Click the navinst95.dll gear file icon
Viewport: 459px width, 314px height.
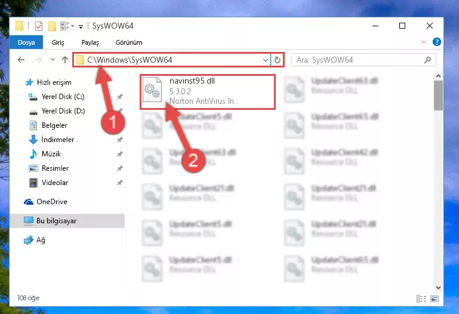[x=152, y=90]
